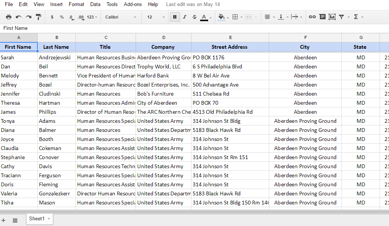Open the Calibri font dropdown
Image resolution: width=389 pixels, height=226 pixels.
click(x=120, y=17)
